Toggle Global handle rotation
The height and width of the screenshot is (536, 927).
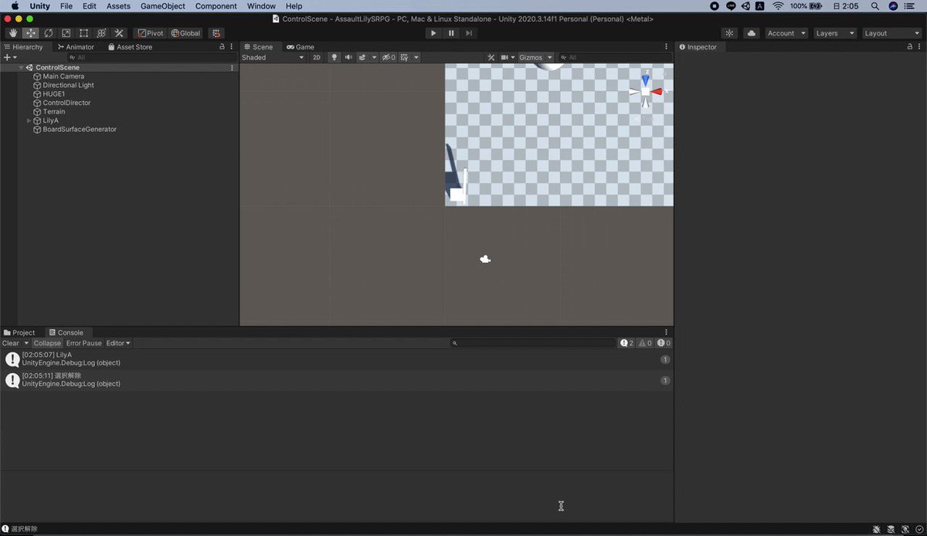coord(185,33)
